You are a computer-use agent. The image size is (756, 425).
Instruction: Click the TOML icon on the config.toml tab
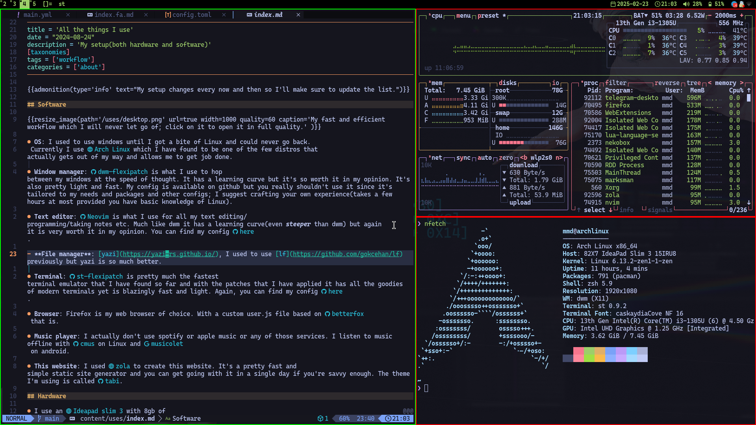point(168,15)
